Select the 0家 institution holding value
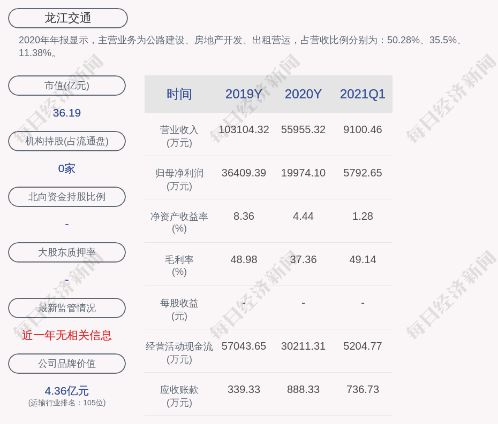Viewport: 498px width, 424px height. coord(67,168)
